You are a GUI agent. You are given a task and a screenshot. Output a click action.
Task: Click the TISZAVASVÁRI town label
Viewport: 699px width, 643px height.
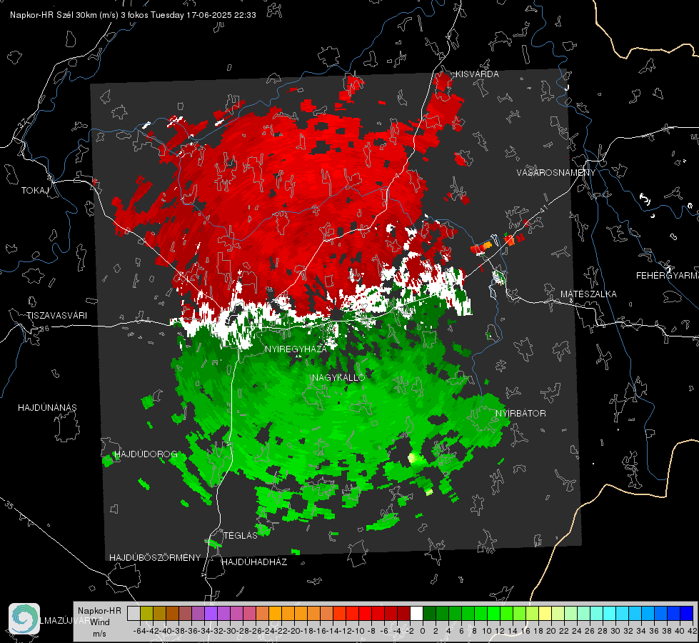pyautogui.click(x=57, y=316)
